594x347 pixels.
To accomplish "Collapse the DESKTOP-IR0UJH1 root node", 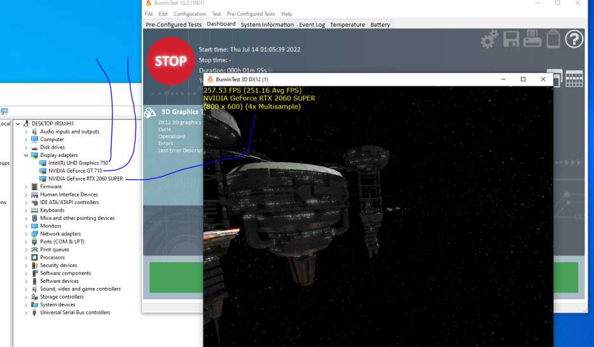I will tap(18, 124).
